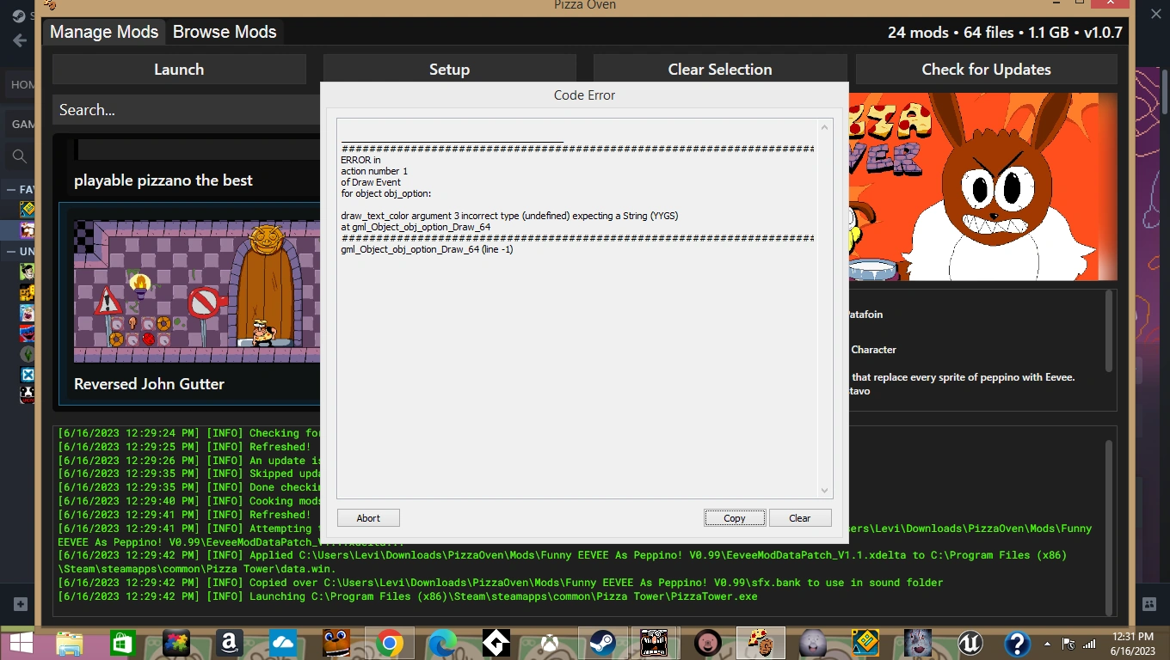
Task: Switch to the Browse Mods tab
Action: point(224,32)
